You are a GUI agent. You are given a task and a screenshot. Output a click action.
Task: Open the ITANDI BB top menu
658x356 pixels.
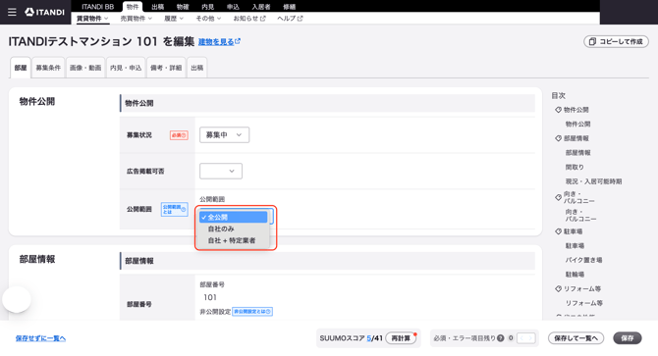click(x=98, y=6)
